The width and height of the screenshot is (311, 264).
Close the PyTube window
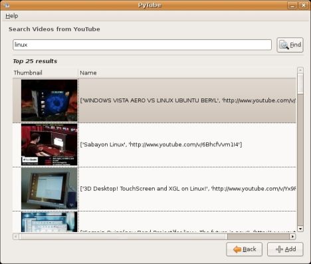pos(304,5)
